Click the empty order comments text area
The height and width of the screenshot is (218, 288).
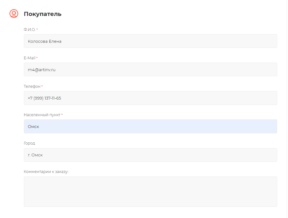click(x=150, y=192)
